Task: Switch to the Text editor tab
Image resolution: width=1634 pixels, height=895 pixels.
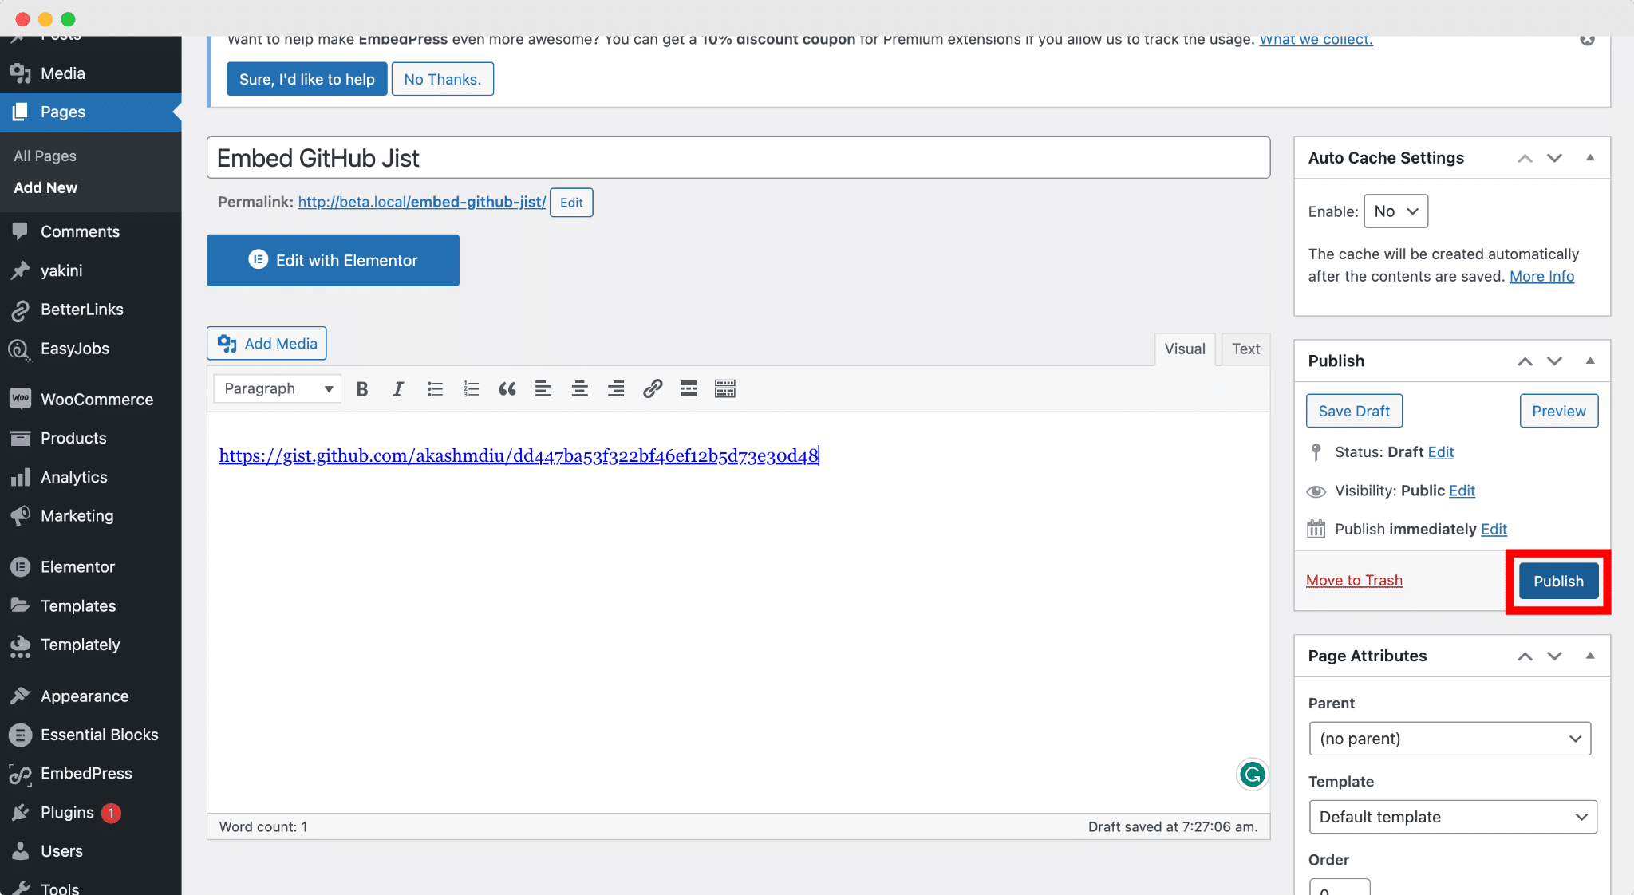Action: point(1245,349)
